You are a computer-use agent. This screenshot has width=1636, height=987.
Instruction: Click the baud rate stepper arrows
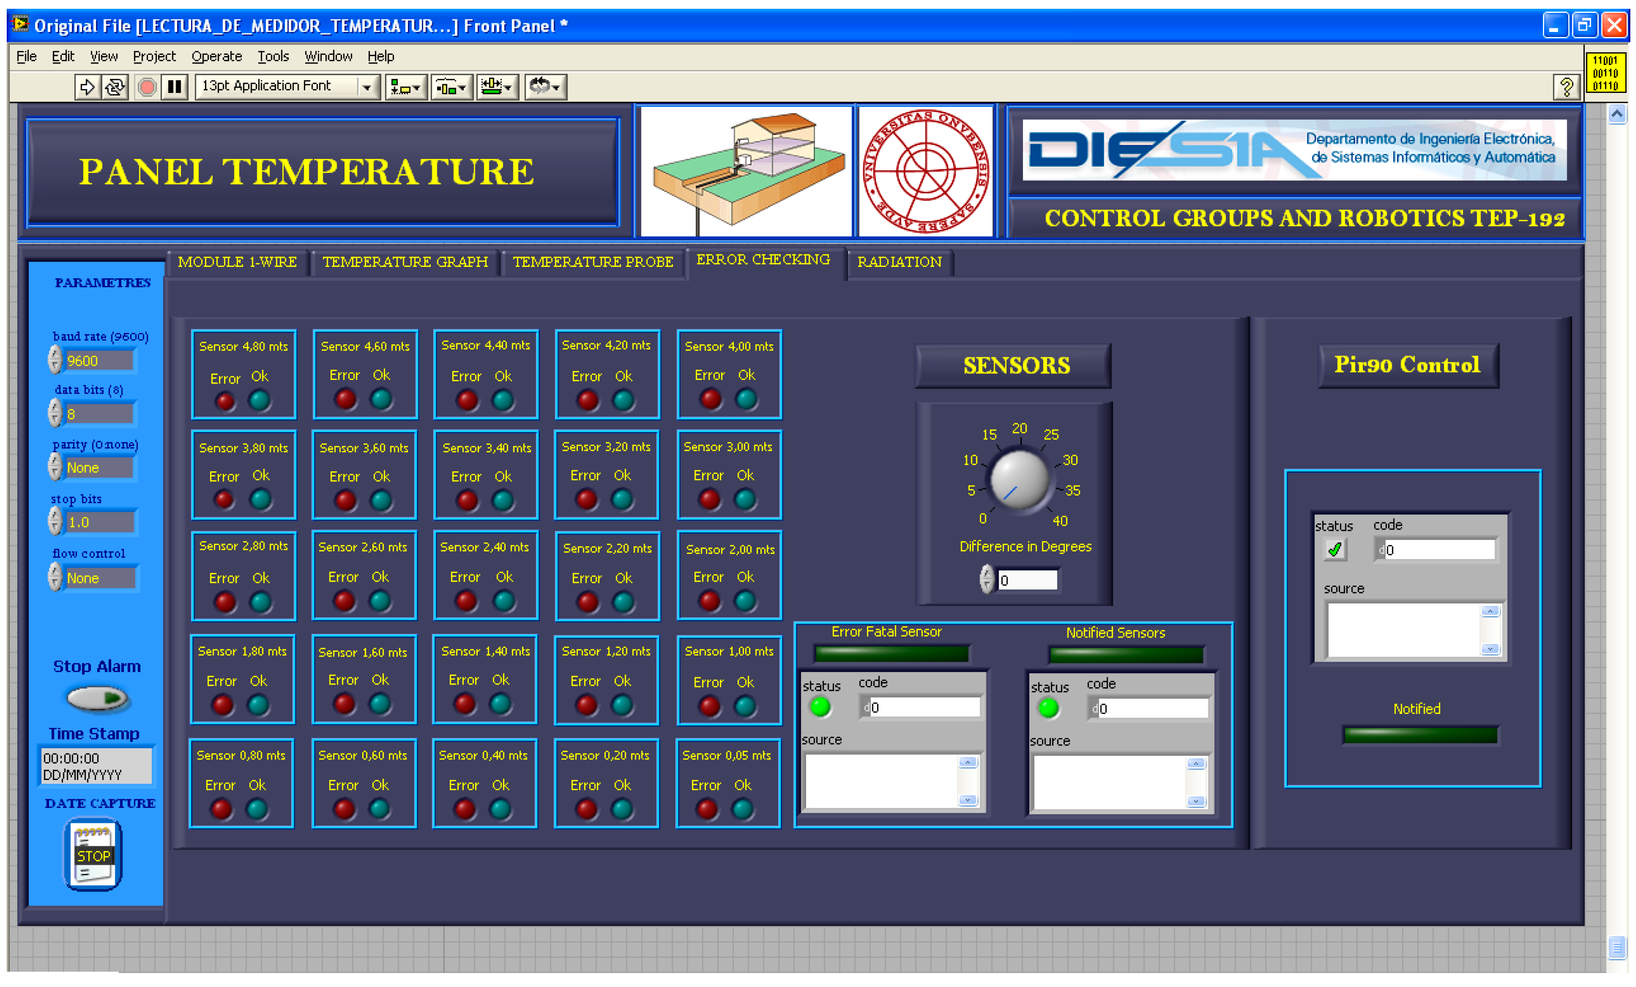[x=54, y=360]
